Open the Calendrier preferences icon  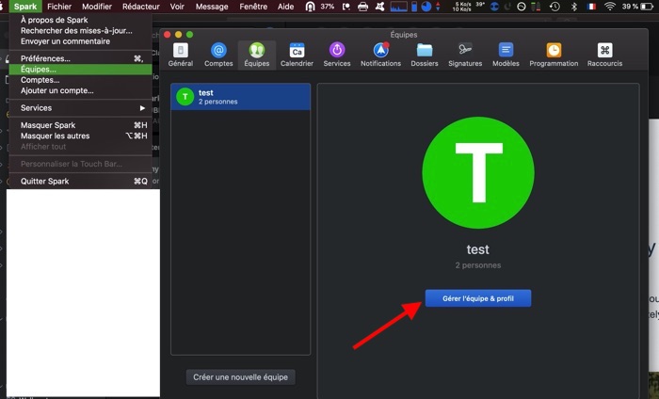[297, 55]
